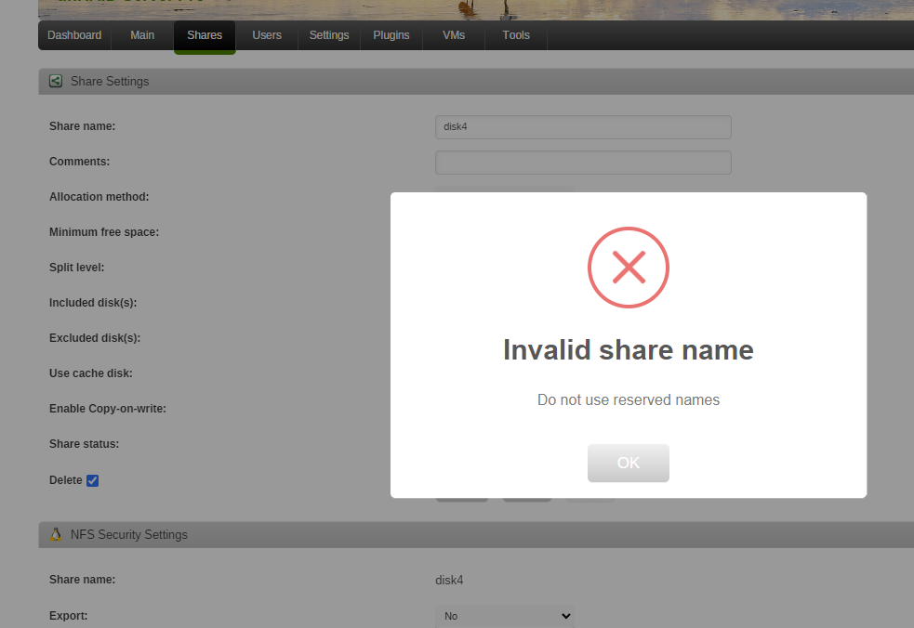Open the Export dropdown set to No
Image resolution: width=914 pixels, height=628 pixels.
click(505, 616)
